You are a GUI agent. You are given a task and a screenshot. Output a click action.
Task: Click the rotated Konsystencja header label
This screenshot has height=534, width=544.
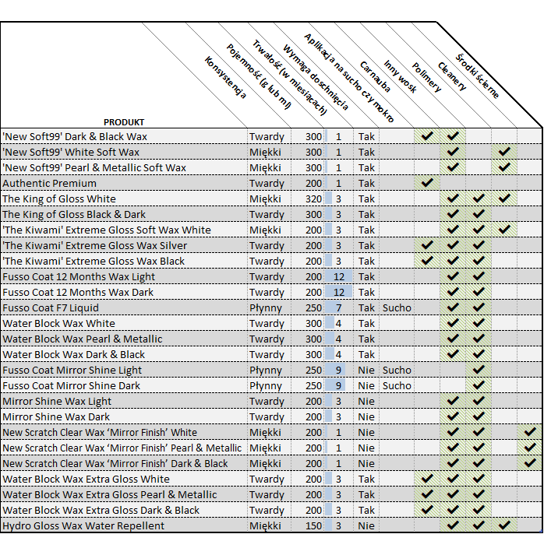coord(225,78)
